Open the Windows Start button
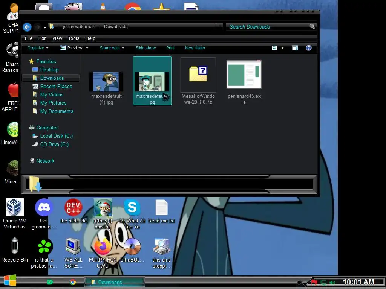 (10, 281)
